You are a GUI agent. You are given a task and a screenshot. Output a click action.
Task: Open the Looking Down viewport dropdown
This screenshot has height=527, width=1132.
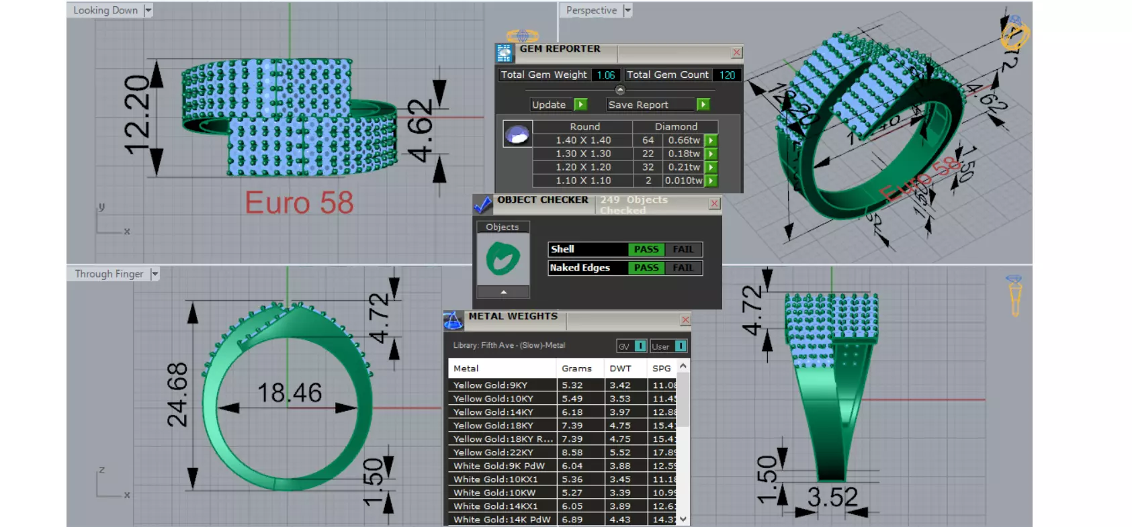pos(148,10)
